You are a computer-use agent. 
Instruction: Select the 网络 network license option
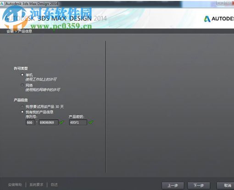tap(22, 85)
